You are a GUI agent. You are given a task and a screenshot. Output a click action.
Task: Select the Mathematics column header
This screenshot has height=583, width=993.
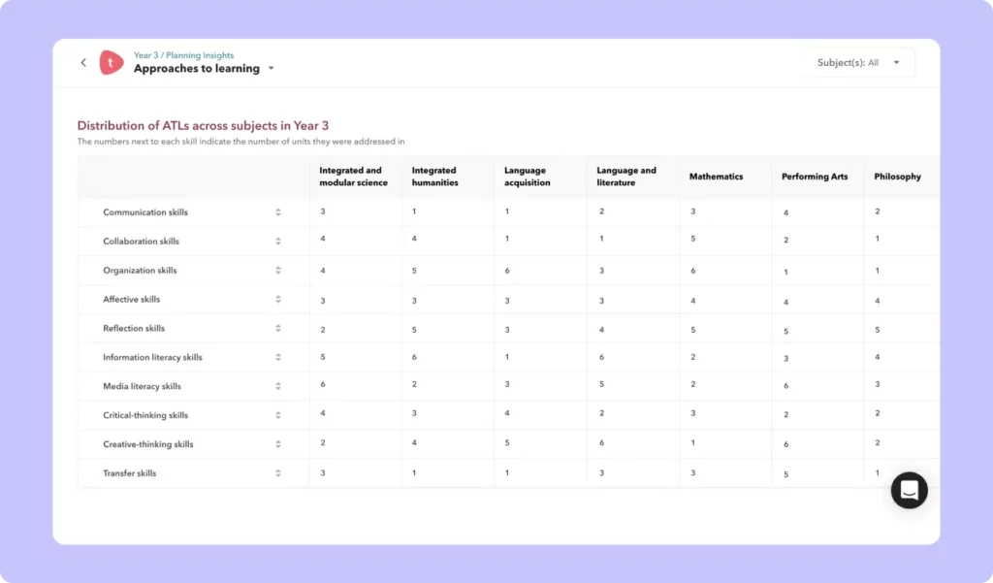click(x=716, y=177)
